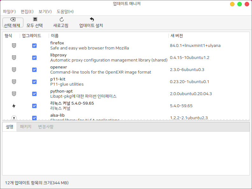Click the lightning kernel icon for 리눅스 커널 5.4.0-59.65
252x189 pixels.
[14, 106]
